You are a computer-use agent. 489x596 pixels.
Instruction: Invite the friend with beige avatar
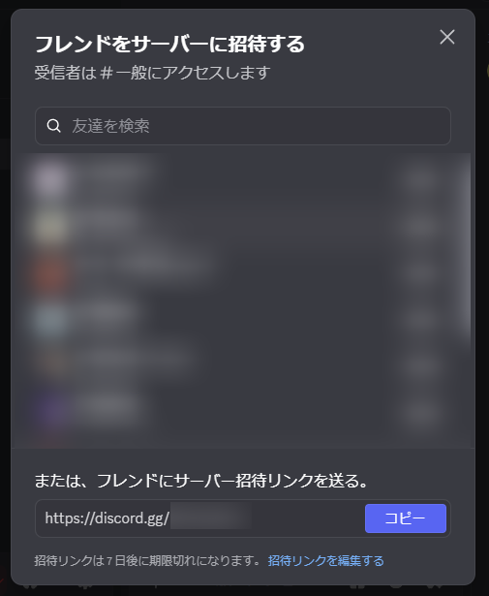[419, 227]
